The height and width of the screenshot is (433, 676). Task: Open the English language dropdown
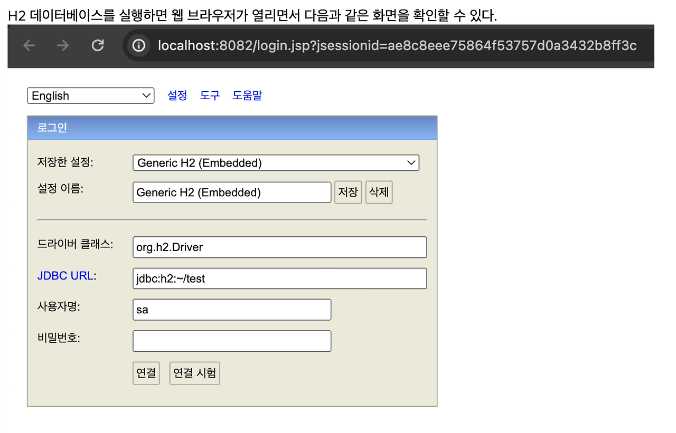(91, 95)
